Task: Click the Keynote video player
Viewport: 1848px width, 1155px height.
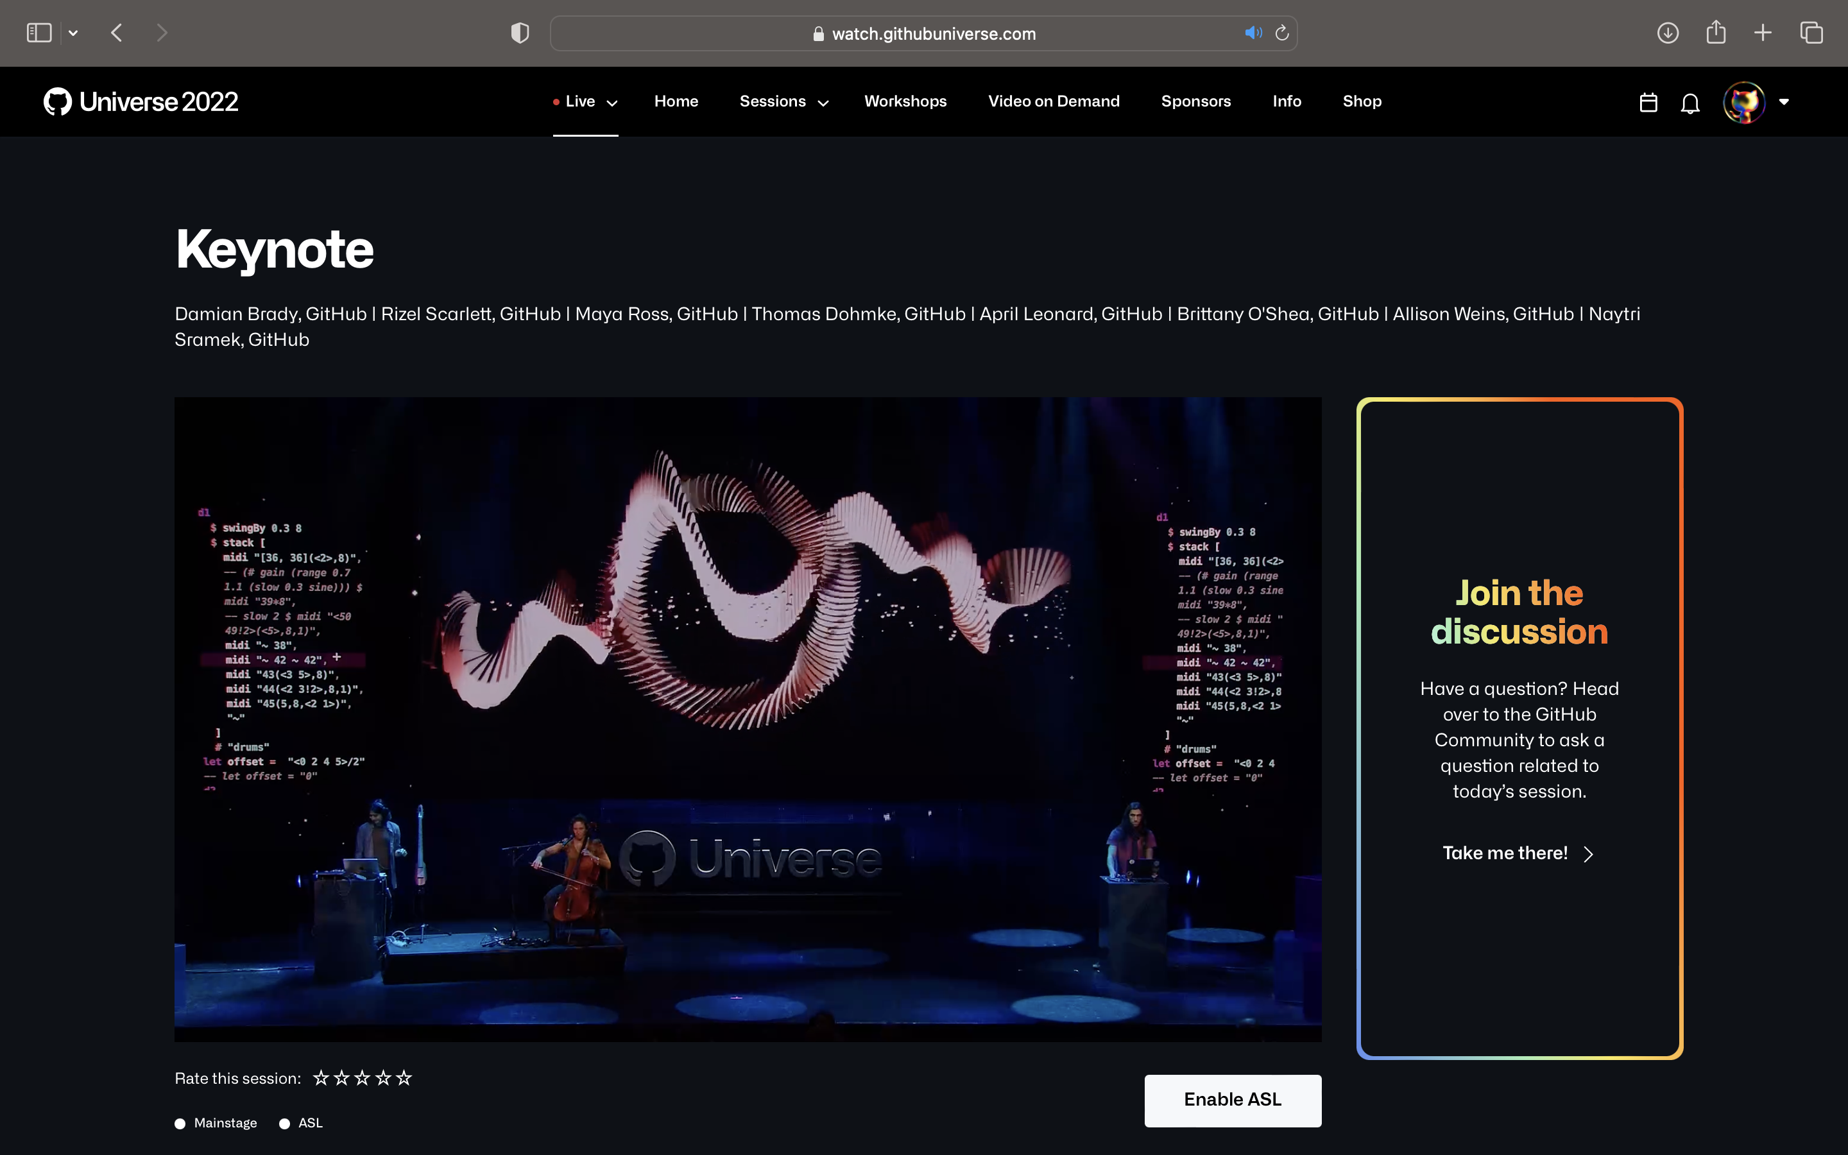Action: click(748, 719)
